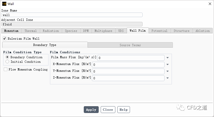Click the Z-Momentum Flux value field

click(x=128, y=78)
